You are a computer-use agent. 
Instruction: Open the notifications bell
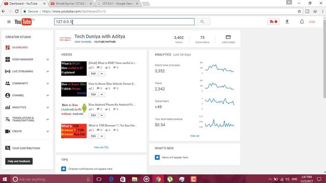point(302,21)
